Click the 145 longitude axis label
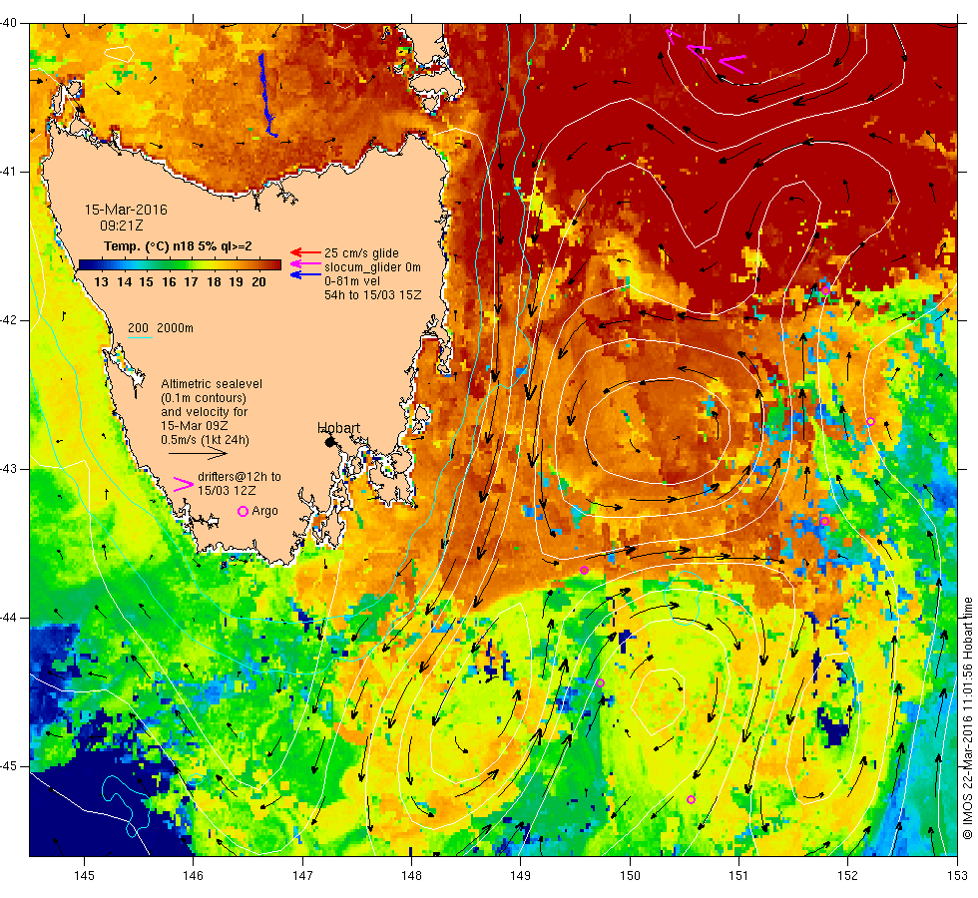Image resolution: width=978 pixels, height=898 pixels. tap(84, 876)
